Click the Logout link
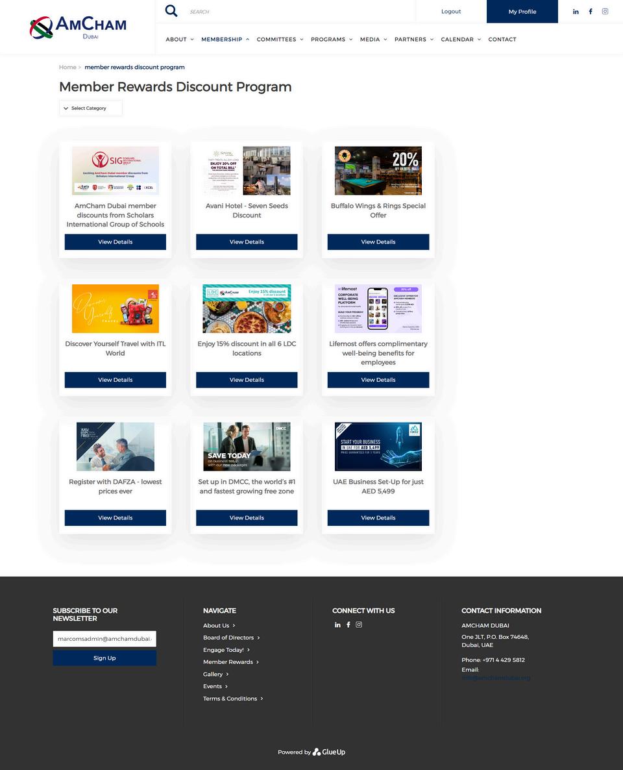The height and width of the screenshot is (770, 623). [x=451, y=11]
